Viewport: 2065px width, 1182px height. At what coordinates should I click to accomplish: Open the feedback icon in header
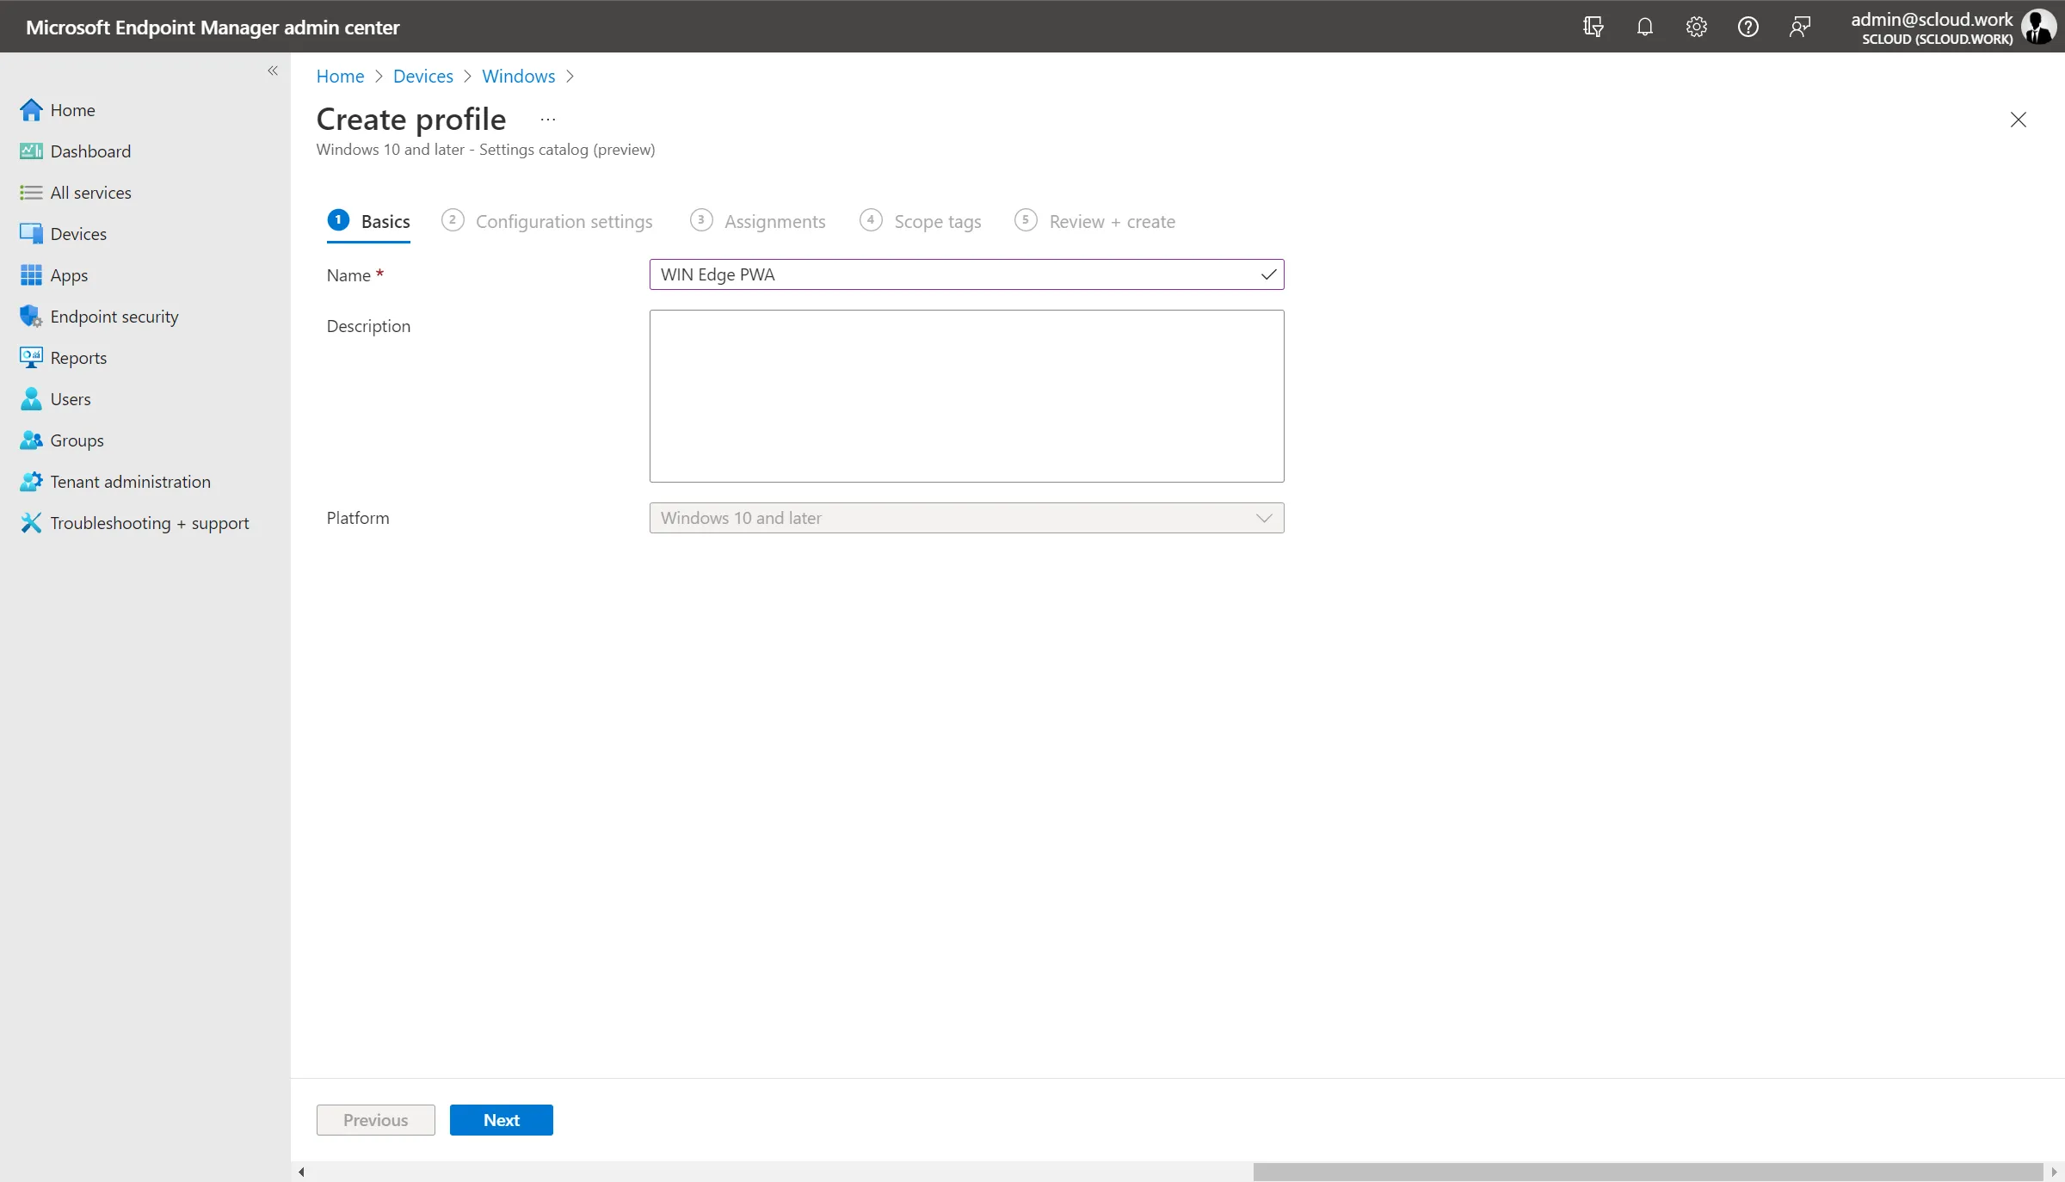coord(1799,27)
